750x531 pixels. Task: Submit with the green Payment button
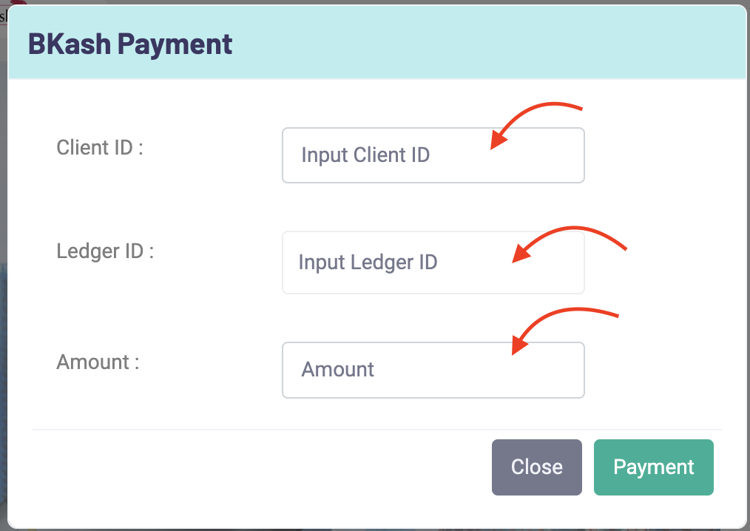click(x=653, y=467)
